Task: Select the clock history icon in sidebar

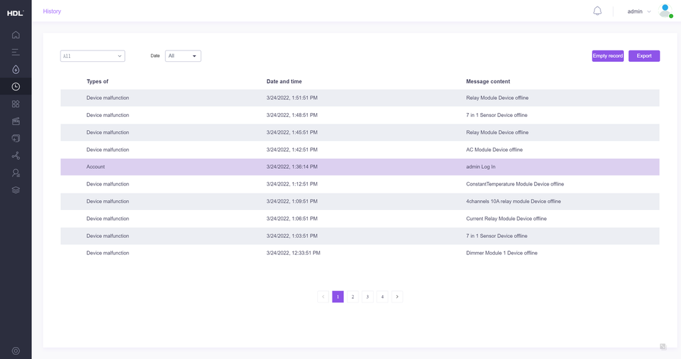Action: pos(16,86)
